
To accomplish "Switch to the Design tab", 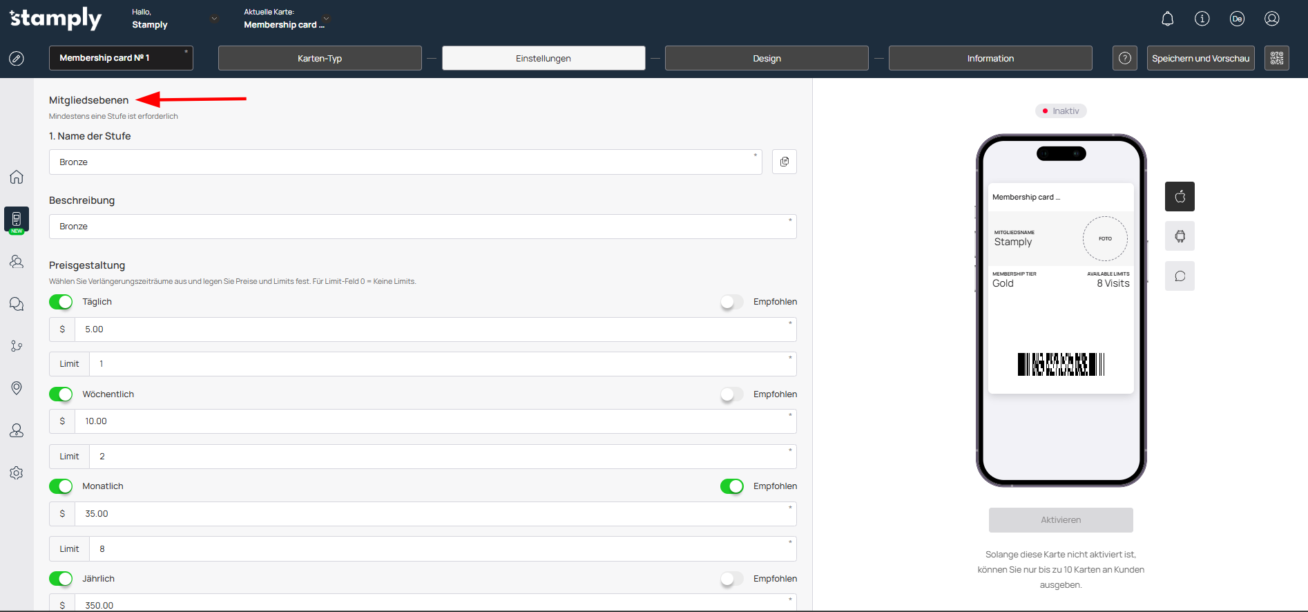I will [767, 58].
